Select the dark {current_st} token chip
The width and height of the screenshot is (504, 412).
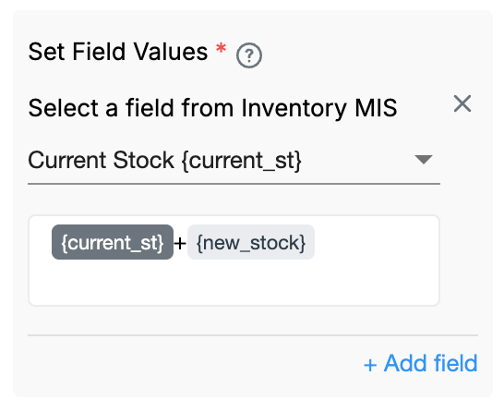coord(113,242)
